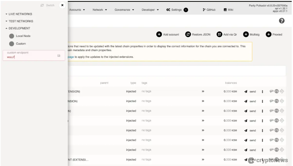Collapse the DEVELOPMENT section
The width and height of the screenshot is (293, 166).
[x=18, y=28]
